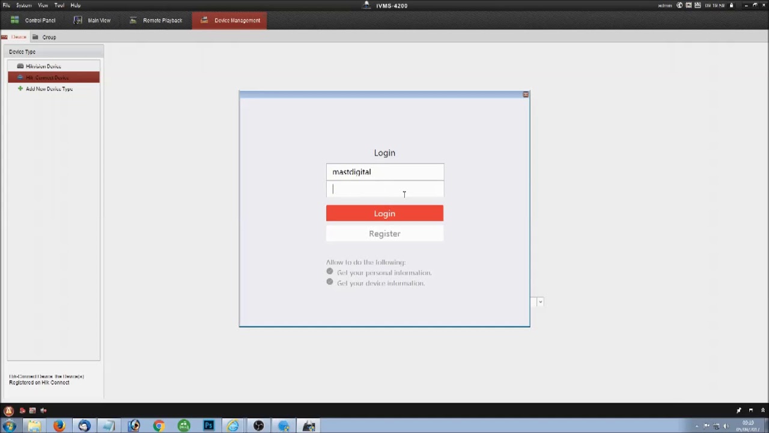
Task: Click the window icon in the alarm bar
Action: [750, 410]
